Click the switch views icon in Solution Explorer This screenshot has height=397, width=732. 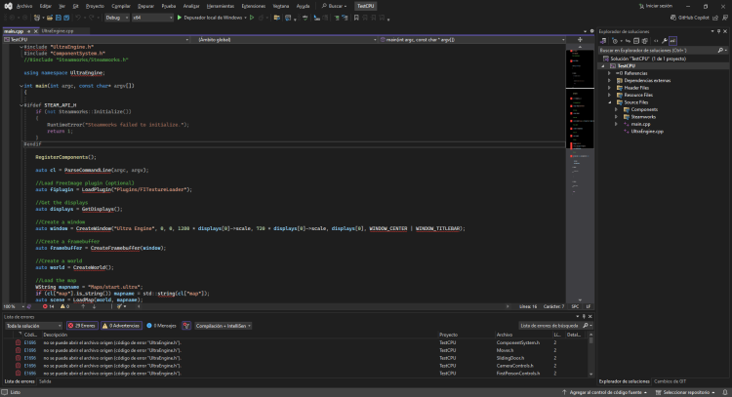tap(603, 41)
